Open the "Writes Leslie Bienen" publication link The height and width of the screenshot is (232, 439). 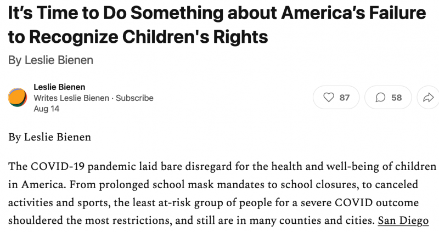click(x=69, y=98)
